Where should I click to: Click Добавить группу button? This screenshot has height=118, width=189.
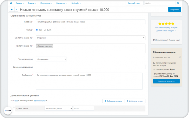135,101
